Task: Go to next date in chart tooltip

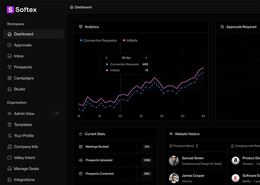Action: (x=146, y=58)
